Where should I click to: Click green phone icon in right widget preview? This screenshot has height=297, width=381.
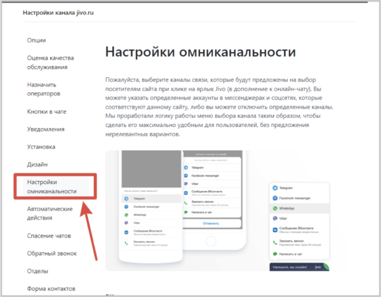(x=275, y=242)
